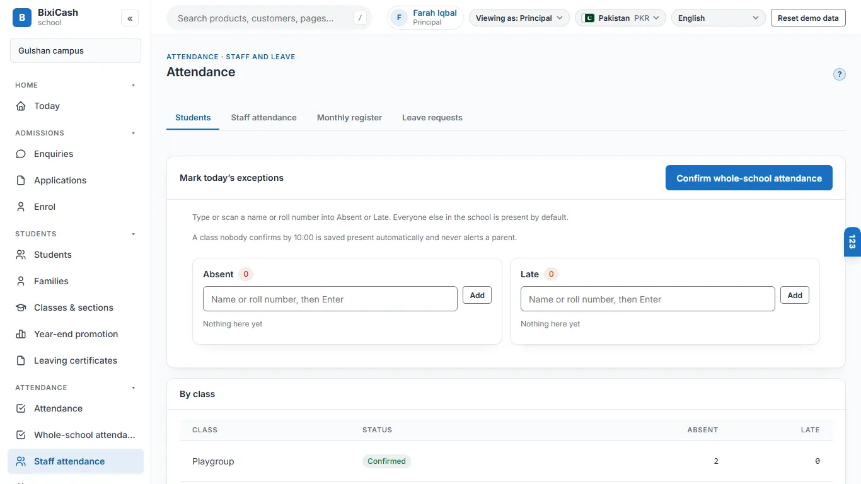861x484 pixels.
Task: Click the Confirmed status badge for Playgroup
Action: [x=386, y=461]
